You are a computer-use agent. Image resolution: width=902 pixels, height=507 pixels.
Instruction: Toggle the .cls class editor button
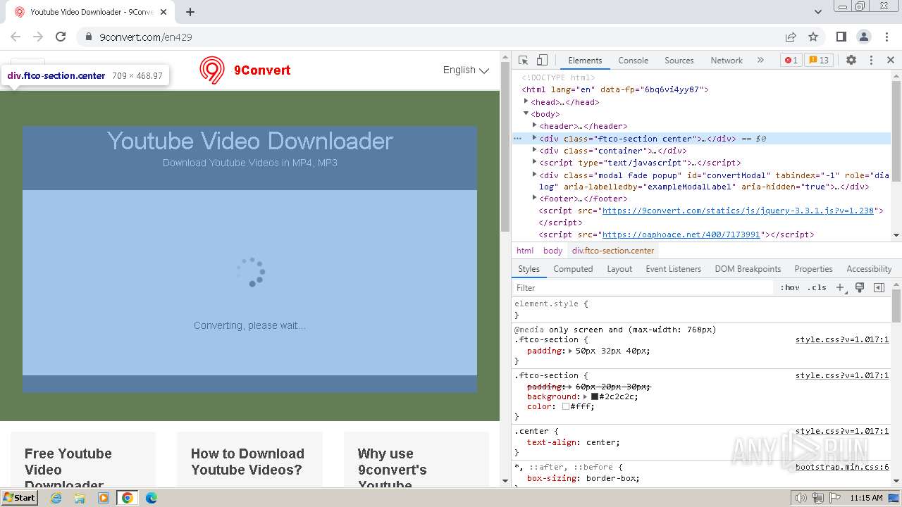[x=817, y=287]
